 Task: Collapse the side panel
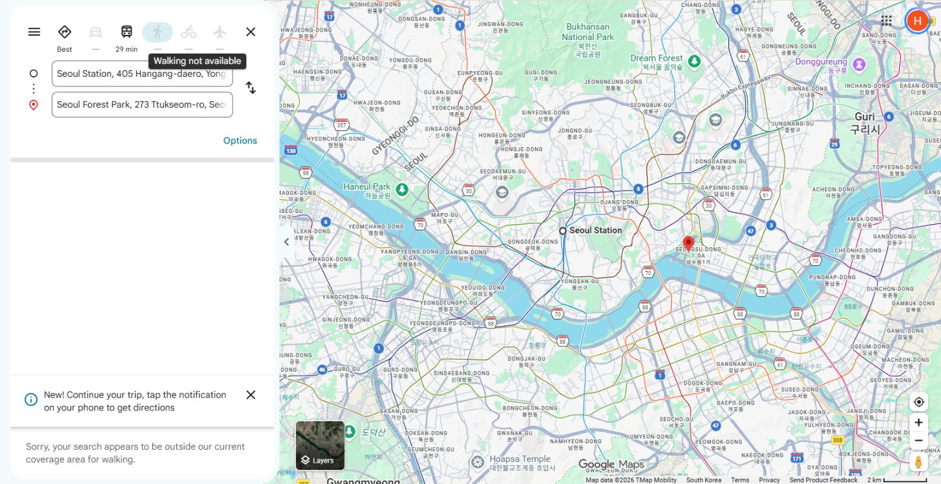(287, 242)
